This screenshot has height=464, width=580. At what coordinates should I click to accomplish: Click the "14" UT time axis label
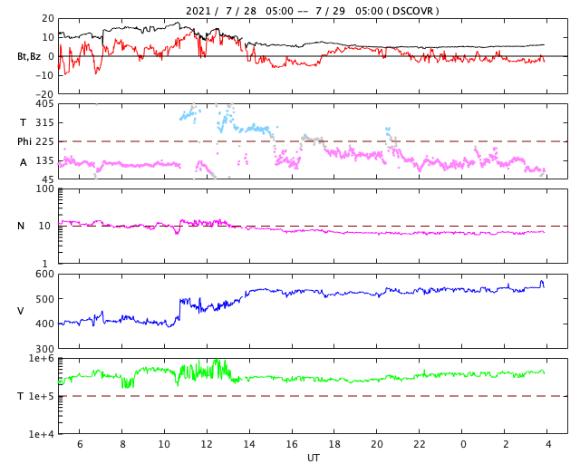[249, 444]
